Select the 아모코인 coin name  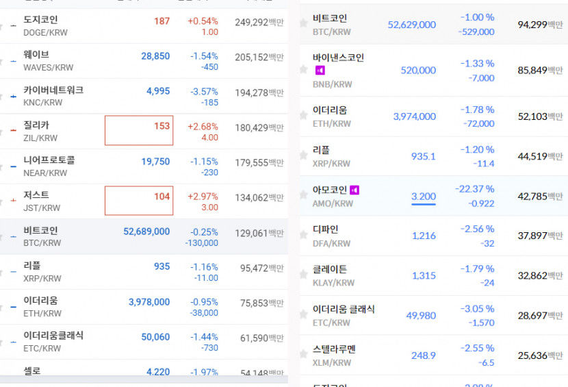tap(330, 190)
